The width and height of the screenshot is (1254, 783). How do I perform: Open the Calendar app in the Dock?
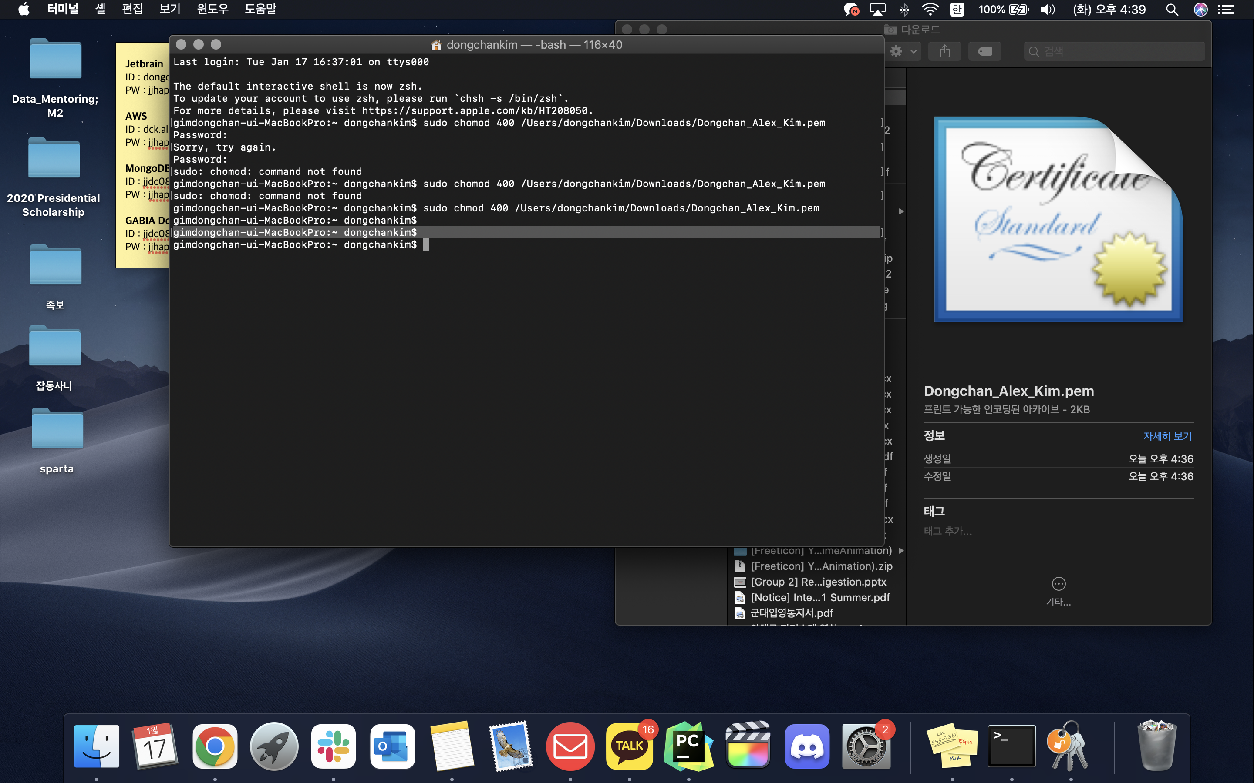[155, 746]
